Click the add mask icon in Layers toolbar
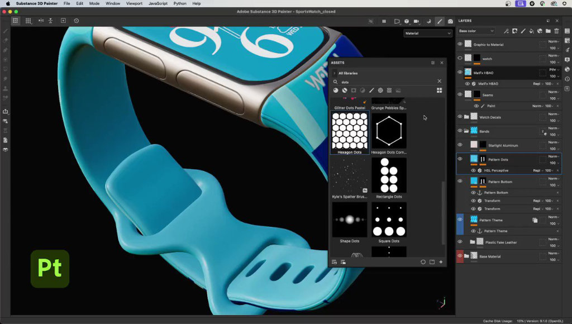 514,31
